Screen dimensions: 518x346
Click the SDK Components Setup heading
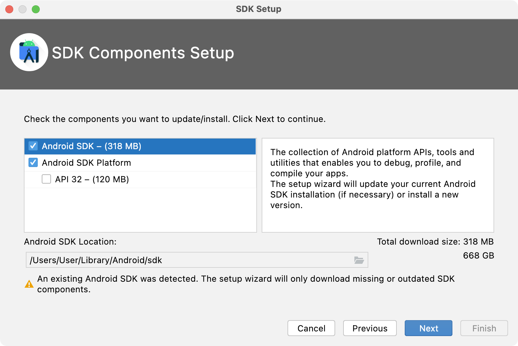(143, 53)
